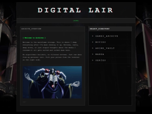Click the SELECT_DIRECTORY panel header
Screen dimensions: 152x114
(110, 29)
